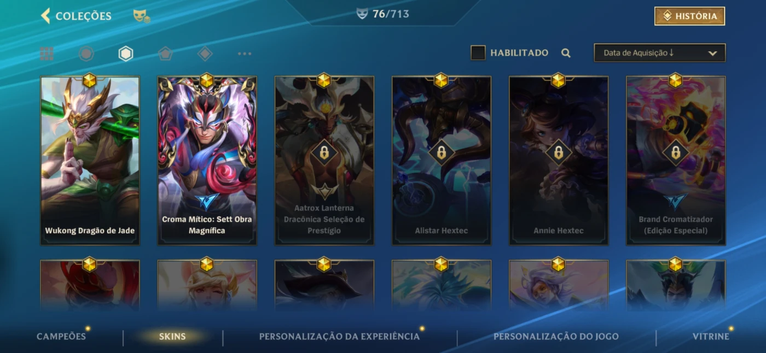Select the diamond rarity filter icon
766x353 pixels.
(205, 54)
